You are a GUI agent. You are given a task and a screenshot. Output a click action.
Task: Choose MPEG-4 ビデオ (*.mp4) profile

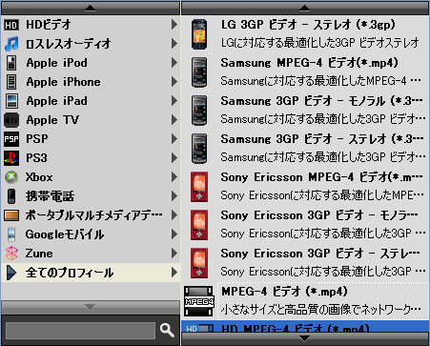point(305,301)
